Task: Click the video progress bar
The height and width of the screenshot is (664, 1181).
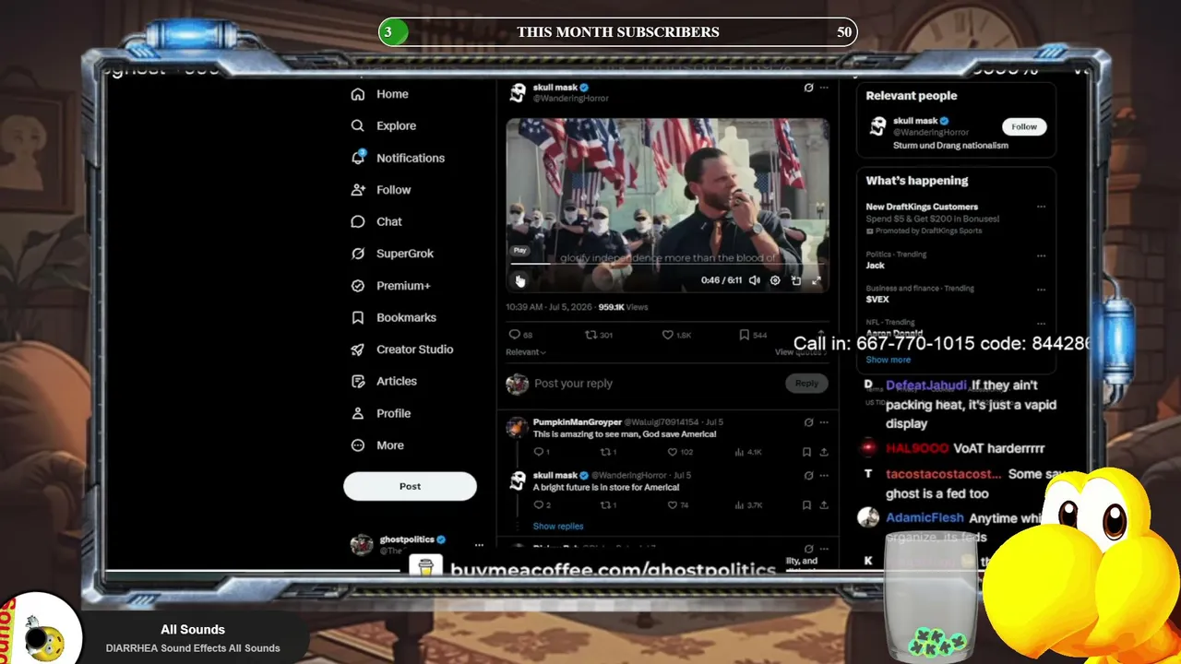Action: [667, 265]
